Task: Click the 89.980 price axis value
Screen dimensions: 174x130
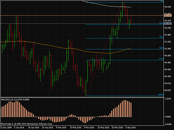Action: tap(168, 70)
